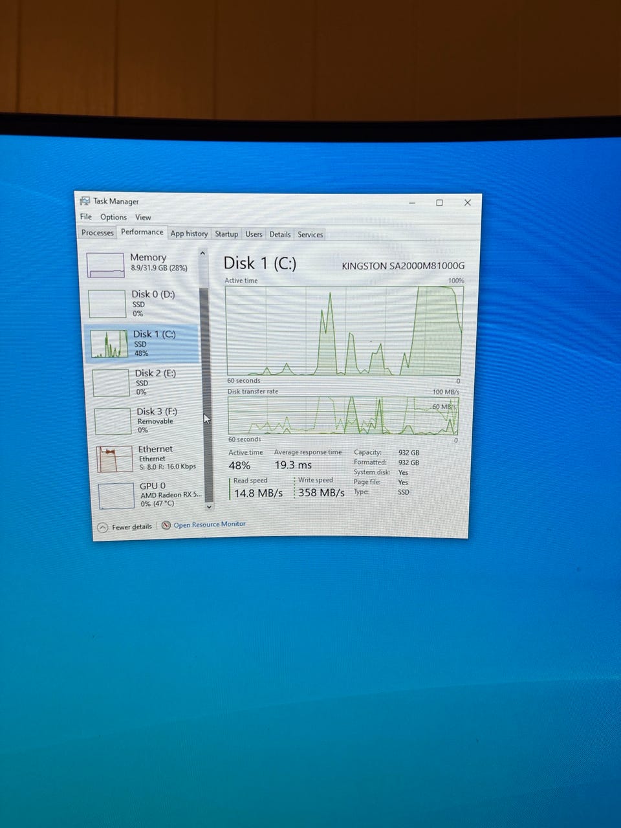Select the Ethernet graph thumbnail

(x=114, y=459)
